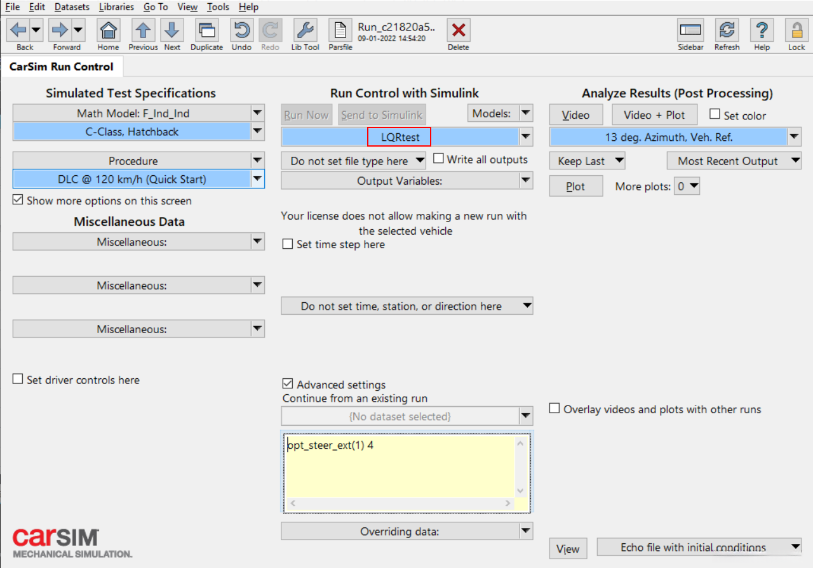Open the View menu
This screenshot has height=568, width=813.
pos(187,7)
